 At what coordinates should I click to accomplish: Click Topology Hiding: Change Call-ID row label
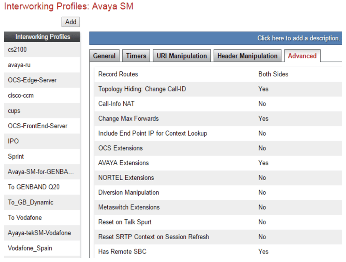pyautogui.click(x=142, y=89)
